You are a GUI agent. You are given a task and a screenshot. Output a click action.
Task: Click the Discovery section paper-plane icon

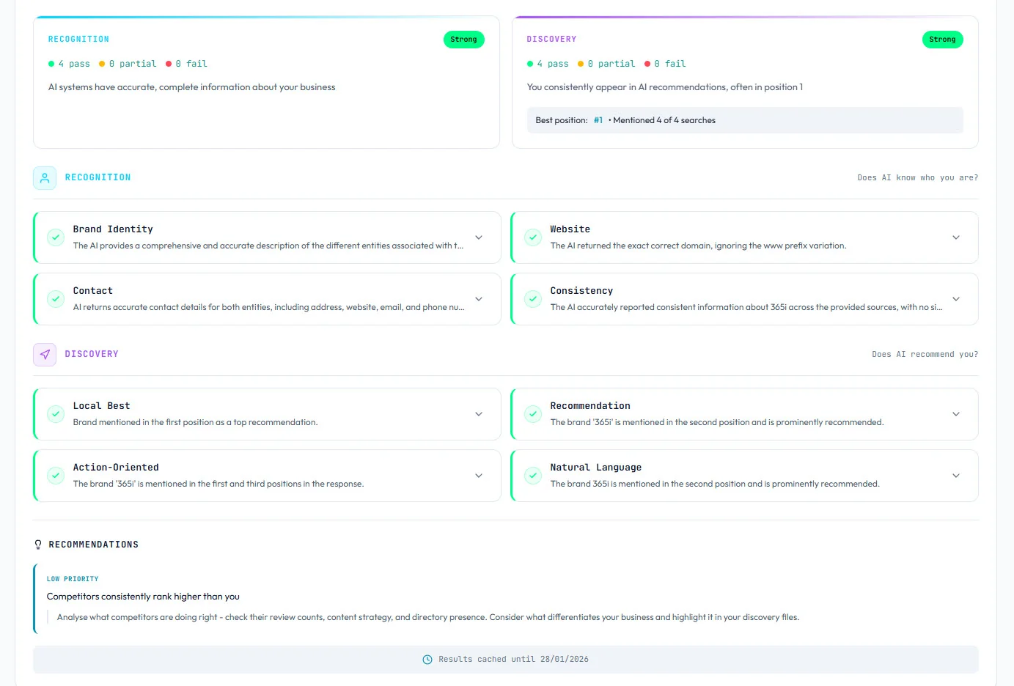(x=45, y=355)
